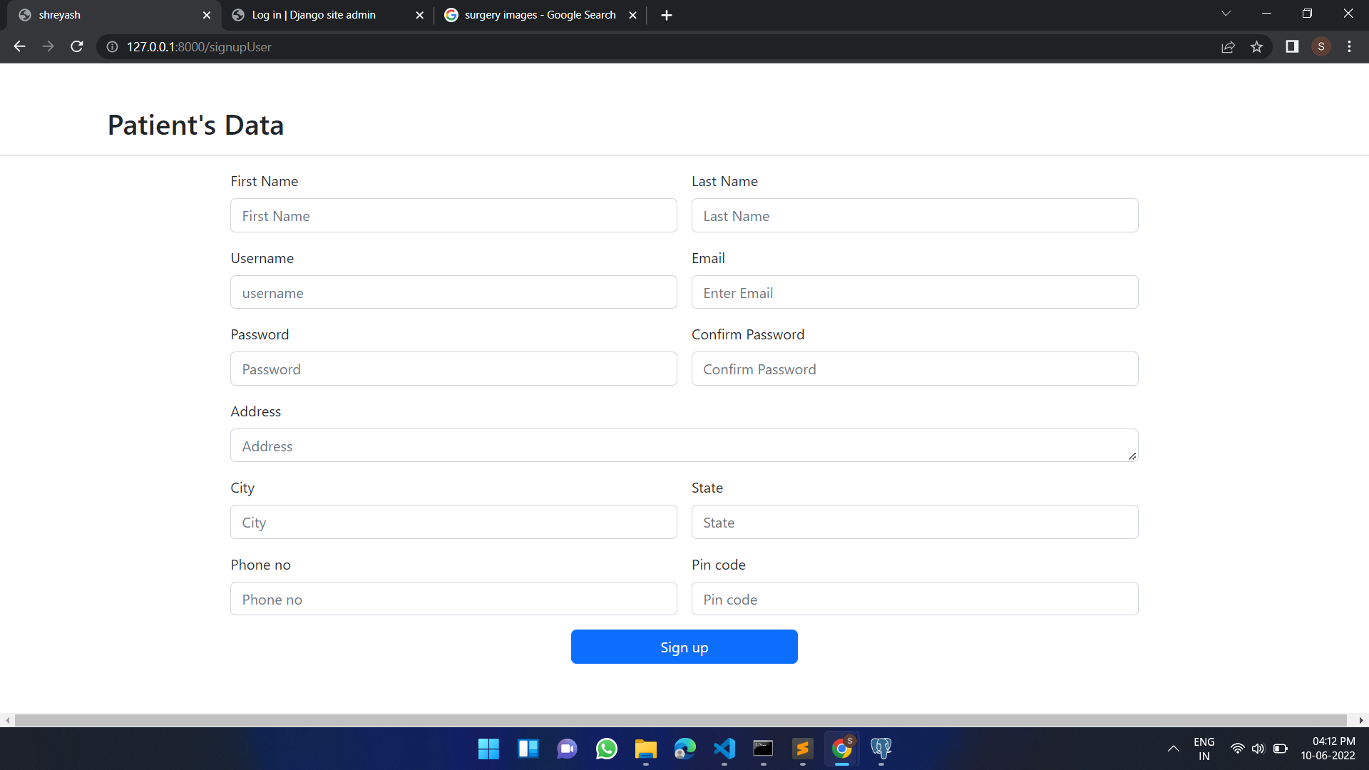Viewport: 1369px width, 770px height.
Task: Bookmark the page with the star icon
Action: 1257,46
